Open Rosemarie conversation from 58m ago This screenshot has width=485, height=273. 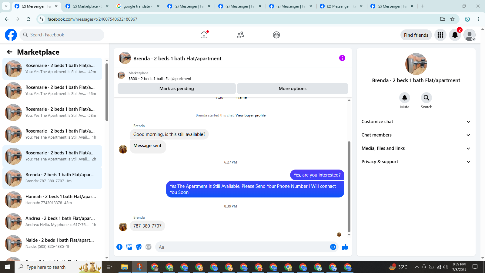pos(52,113)
